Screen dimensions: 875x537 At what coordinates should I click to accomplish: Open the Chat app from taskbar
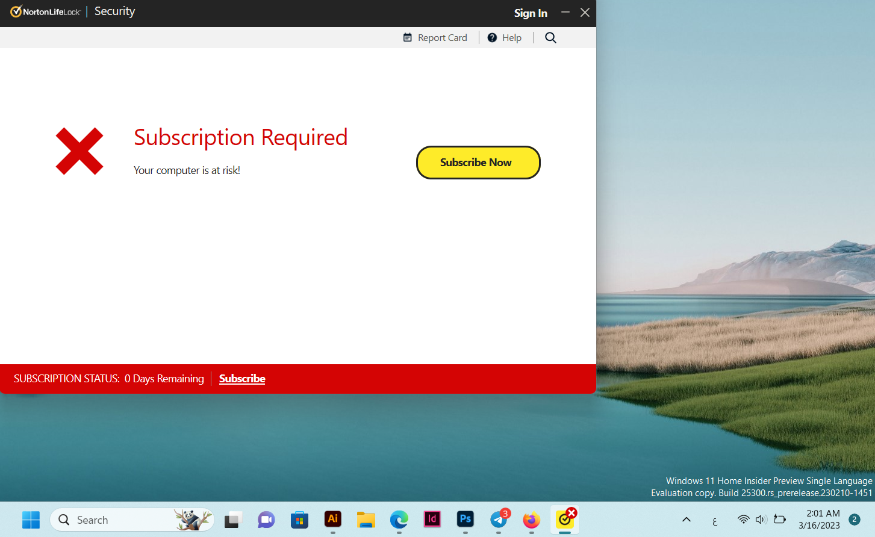266,520
